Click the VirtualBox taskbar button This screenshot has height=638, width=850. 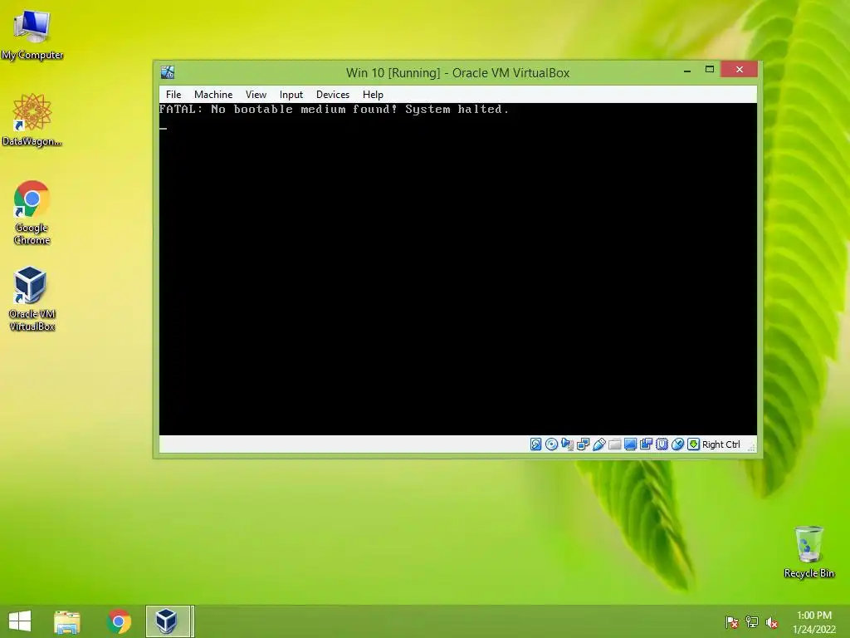point(169,621)
